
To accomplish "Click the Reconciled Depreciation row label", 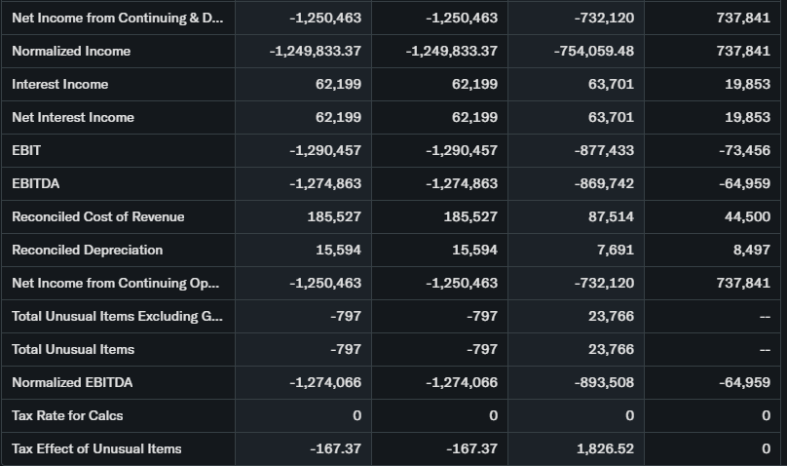I will [88, 250].
